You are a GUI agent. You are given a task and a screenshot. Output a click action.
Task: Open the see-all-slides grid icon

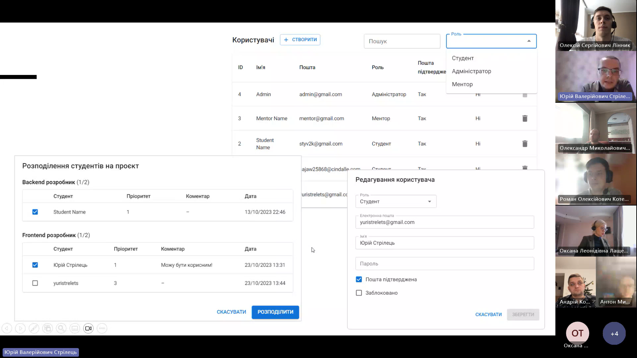click(x=47, y=328)
